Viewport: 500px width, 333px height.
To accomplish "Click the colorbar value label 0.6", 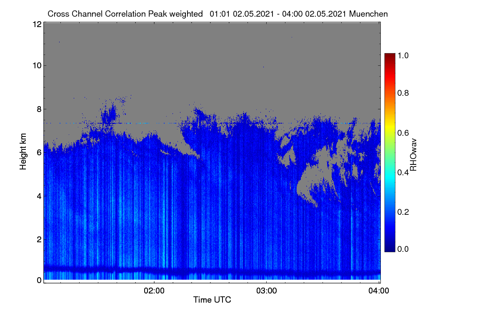I will click(403, 133).
